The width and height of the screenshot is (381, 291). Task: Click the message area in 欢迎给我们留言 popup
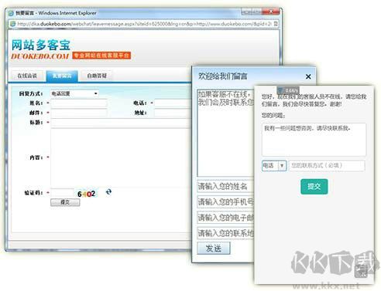point(225,133)
